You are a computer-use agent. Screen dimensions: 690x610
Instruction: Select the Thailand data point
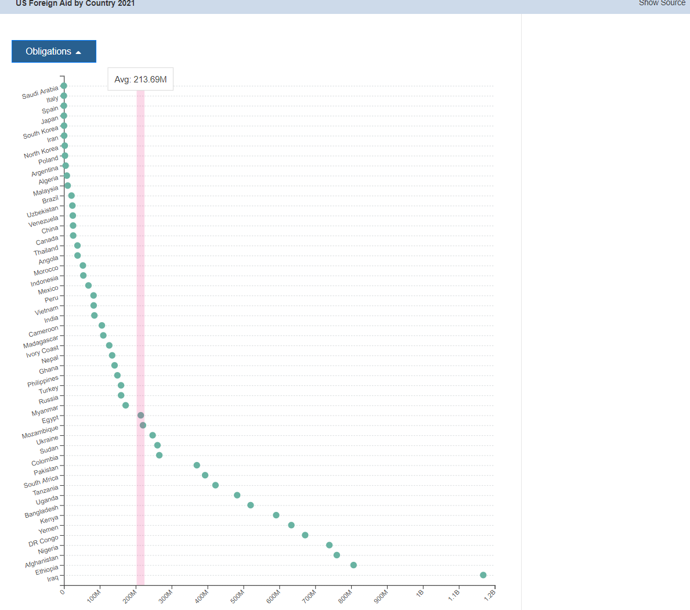tap(77, 246)
